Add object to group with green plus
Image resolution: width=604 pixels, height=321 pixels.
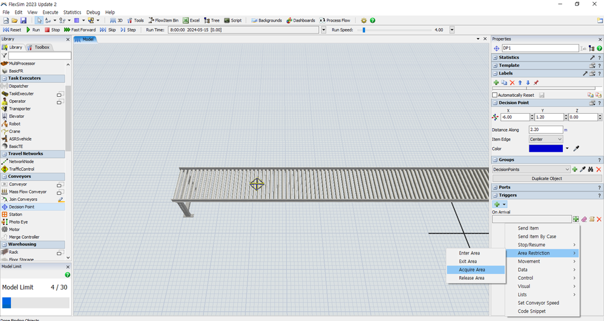[575, 169]
